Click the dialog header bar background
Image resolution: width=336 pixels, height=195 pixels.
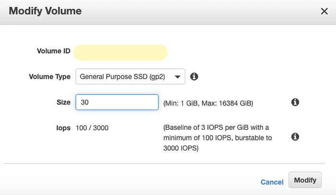pyautogui.click(x=168, y=12)
